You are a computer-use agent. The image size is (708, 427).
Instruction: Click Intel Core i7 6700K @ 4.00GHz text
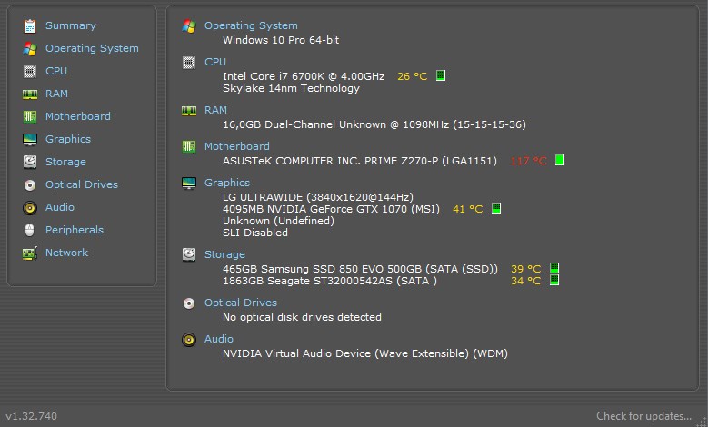pyautogui.click(x=304, y=76)
